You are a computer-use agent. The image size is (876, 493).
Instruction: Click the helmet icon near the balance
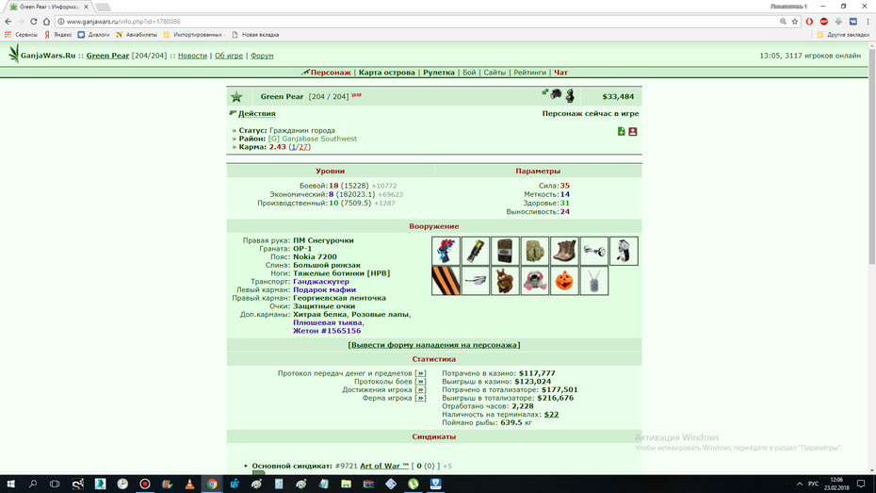click(556, 94)
